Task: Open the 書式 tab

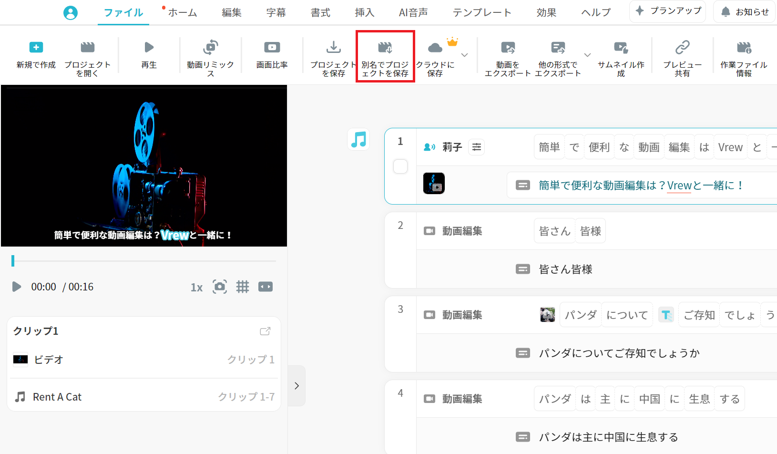Action: coord(320,13)
